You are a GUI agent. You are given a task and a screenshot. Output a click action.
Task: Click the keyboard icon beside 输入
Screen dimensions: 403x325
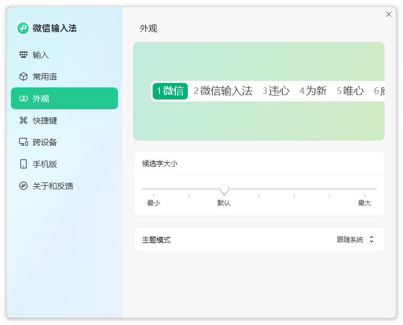click(23, 55)
